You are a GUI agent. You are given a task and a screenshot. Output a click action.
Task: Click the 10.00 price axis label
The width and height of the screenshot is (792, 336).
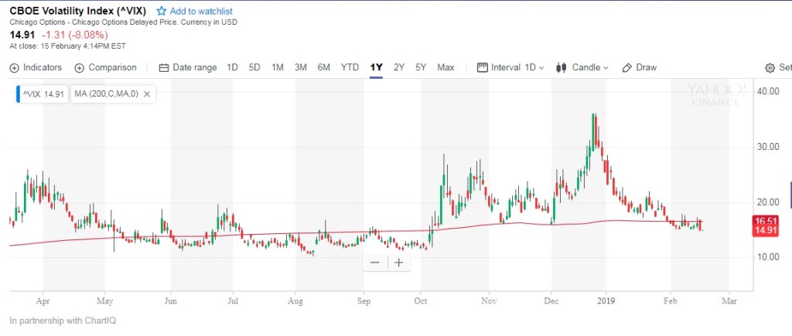[767, 256]
